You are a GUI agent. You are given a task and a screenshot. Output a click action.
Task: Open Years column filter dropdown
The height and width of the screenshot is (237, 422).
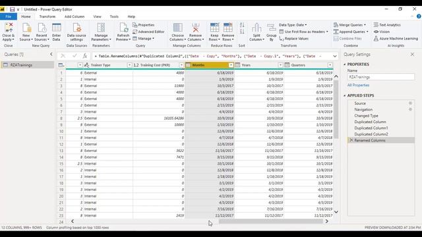click(x=280, y=65)
